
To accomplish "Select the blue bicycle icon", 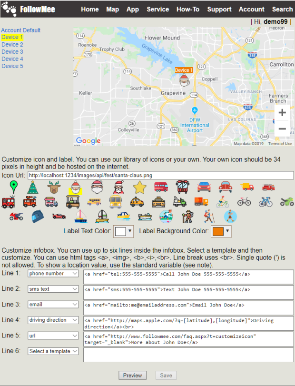I will (x=265, y=202).
